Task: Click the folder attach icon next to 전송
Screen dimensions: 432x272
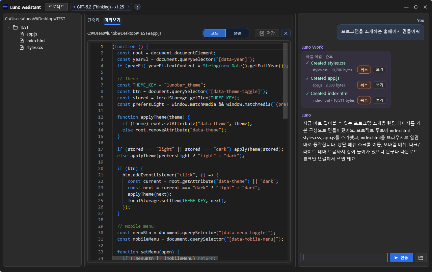Action: tap(421, 257)
